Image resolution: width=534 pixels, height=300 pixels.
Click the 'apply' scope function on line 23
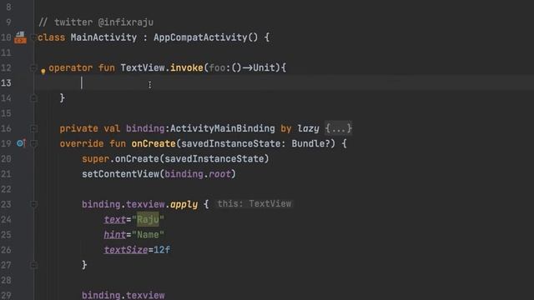point(184,204)
